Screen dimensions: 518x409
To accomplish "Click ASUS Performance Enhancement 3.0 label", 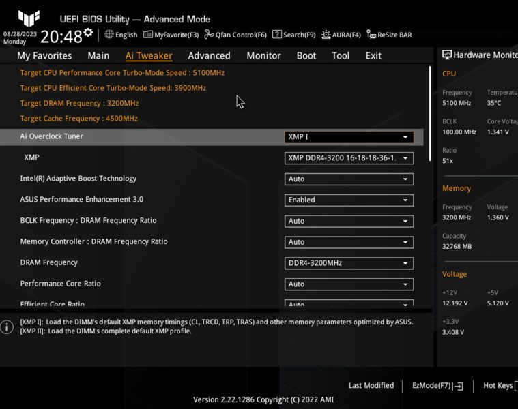I will point(82,199).
